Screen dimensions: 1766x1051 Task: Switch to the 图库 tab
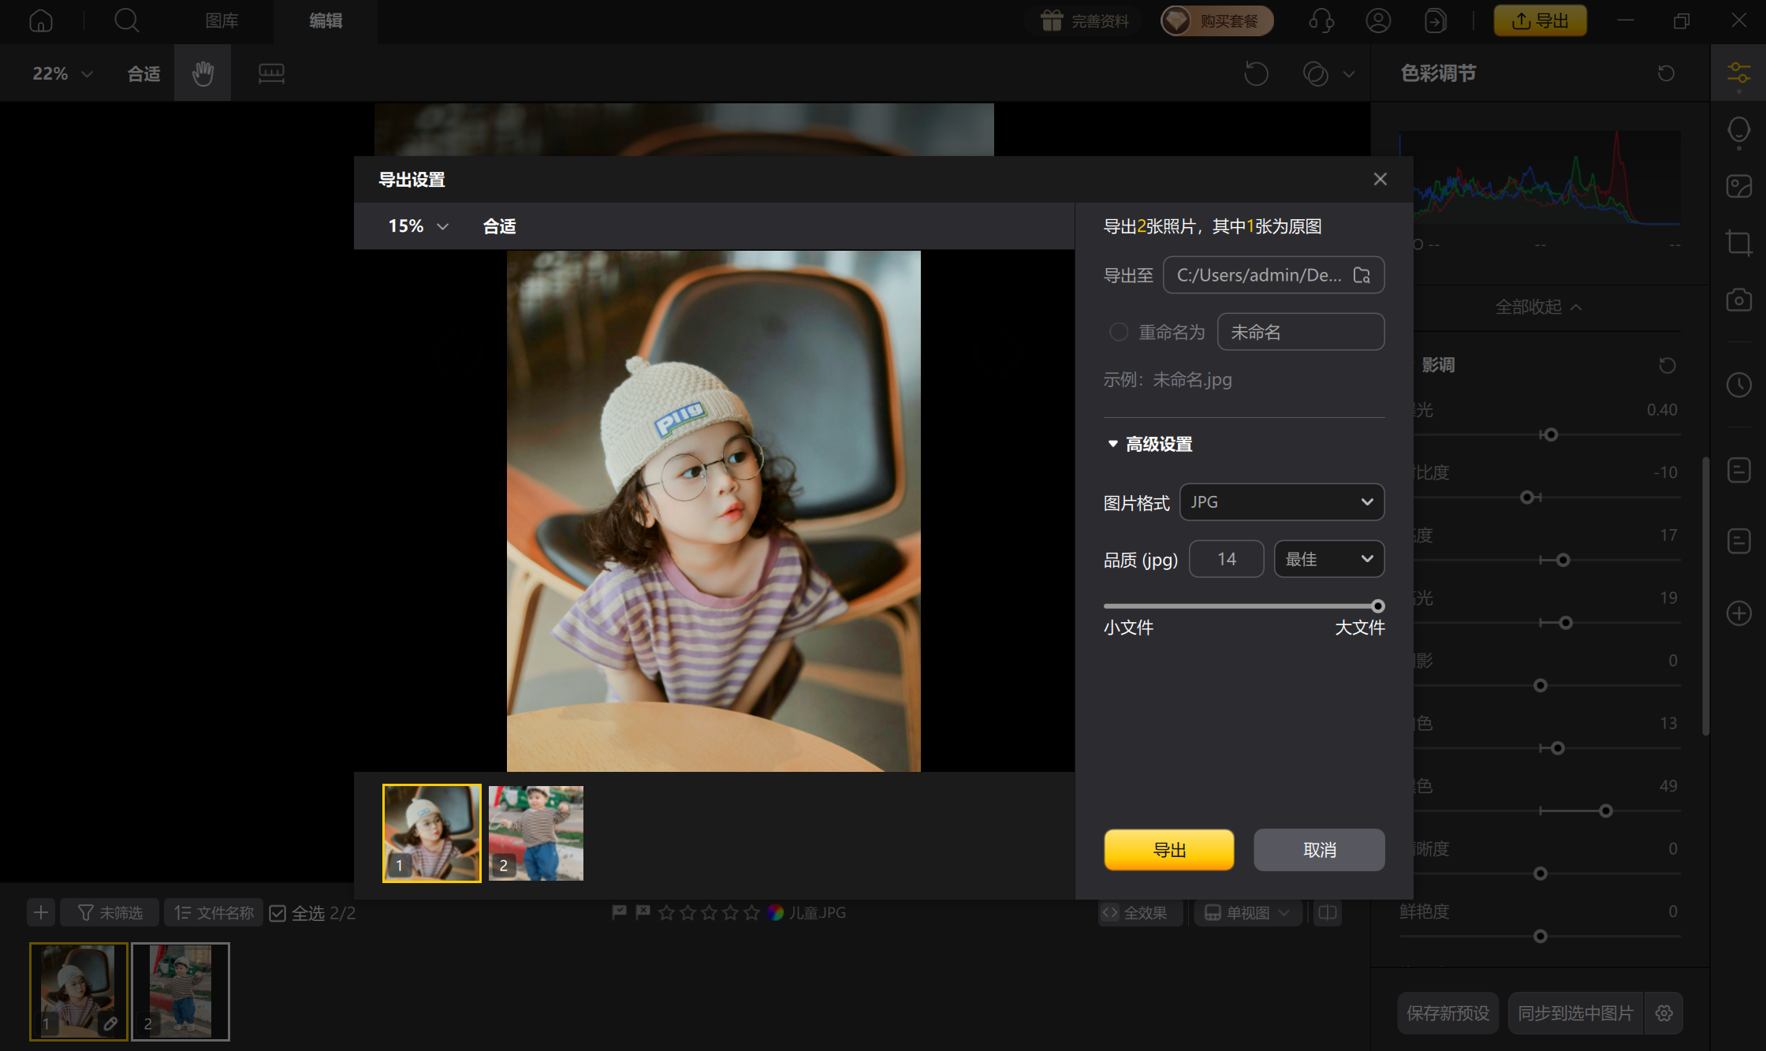coord(222,20)
